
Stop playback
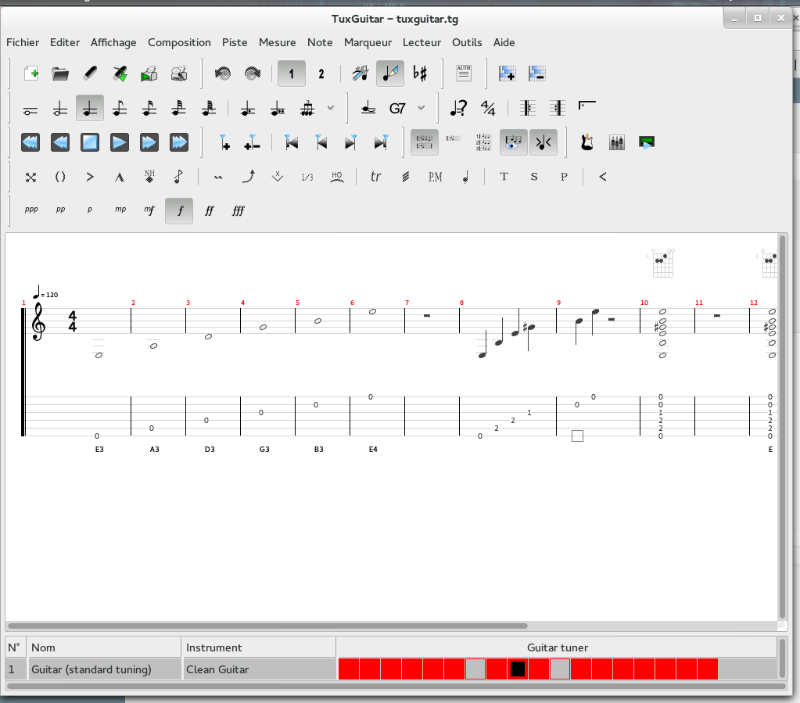[x=90, y=142]
